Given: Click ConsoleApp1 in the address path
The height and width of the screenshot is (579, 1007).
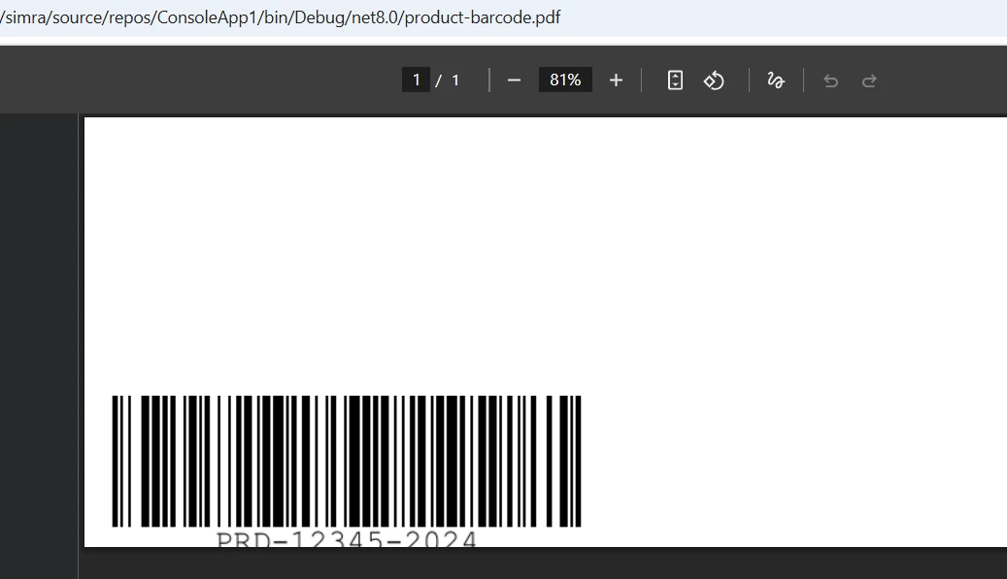Looking at the screenshot, I should (x=209, y=17).
